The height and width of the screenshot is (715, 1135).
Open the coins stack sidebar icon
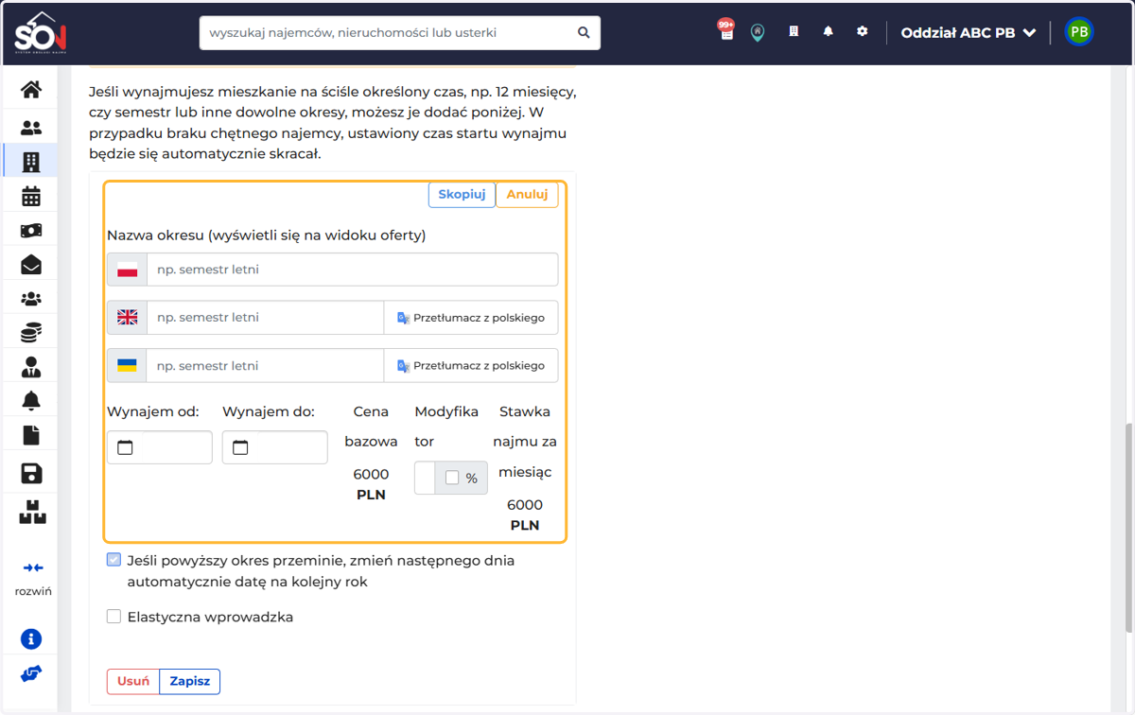31,332
